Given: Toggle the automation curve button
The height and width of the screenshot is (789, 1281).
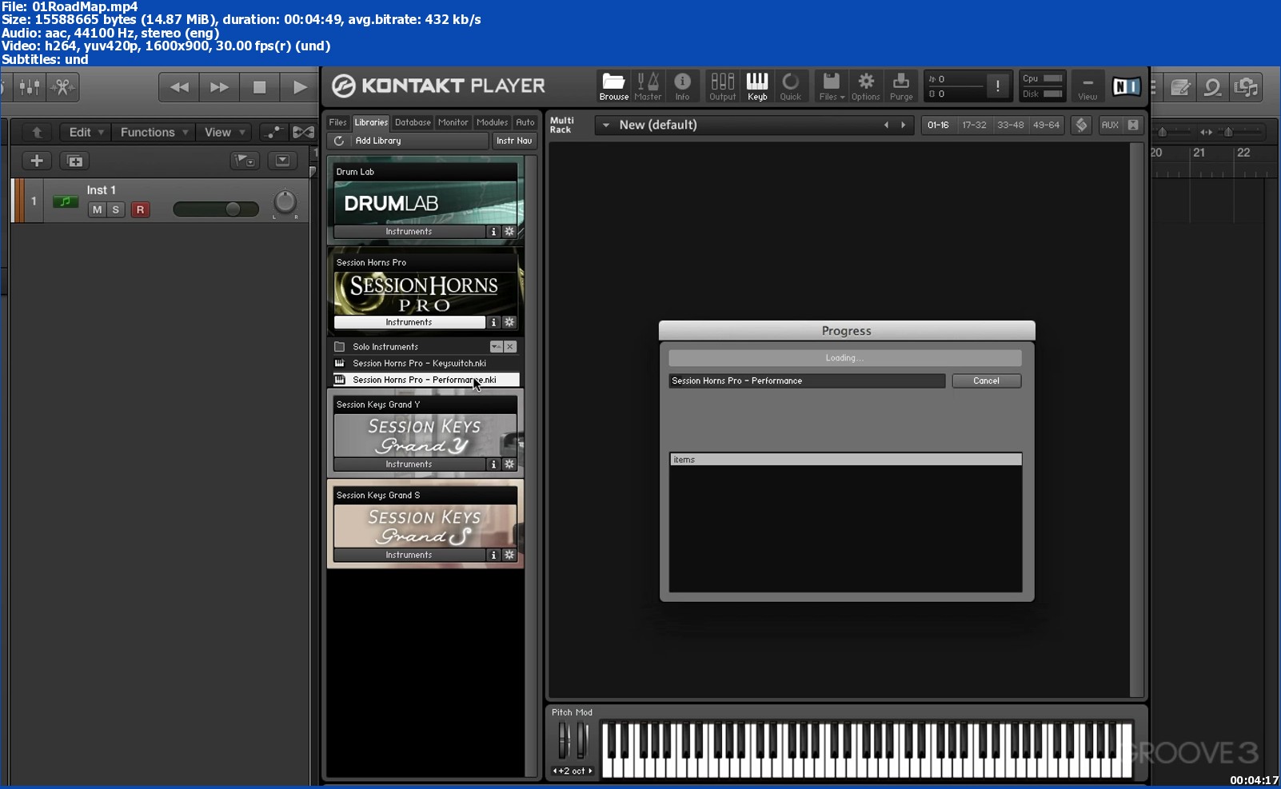Looking at the screenshot, I should point(273,132).
